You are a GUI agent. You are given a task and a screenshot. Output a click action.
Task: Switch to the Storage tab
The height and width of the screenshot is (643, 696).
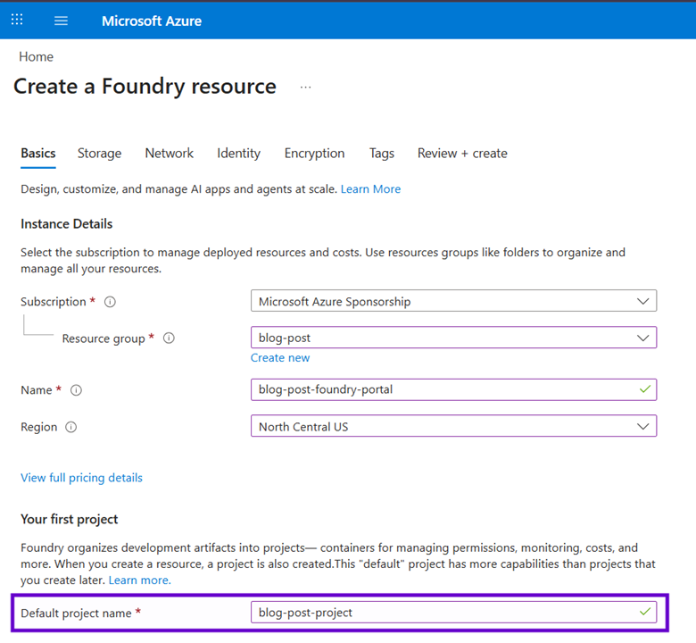pos(99,154)
